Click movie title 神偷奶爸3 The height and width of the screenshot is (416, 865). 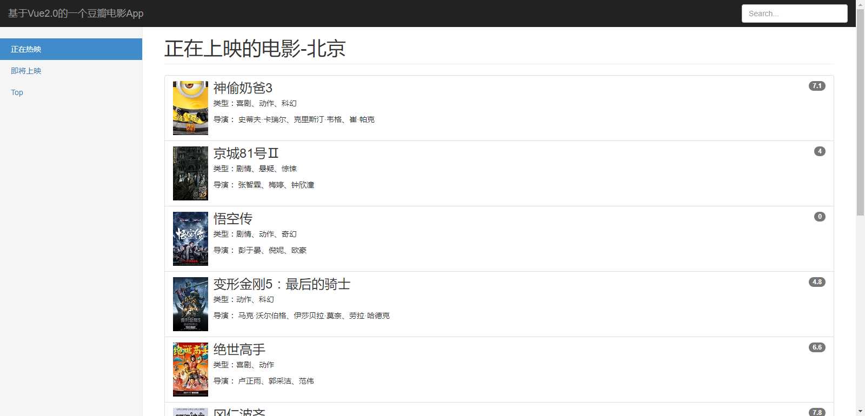click(x=243, y=88)
